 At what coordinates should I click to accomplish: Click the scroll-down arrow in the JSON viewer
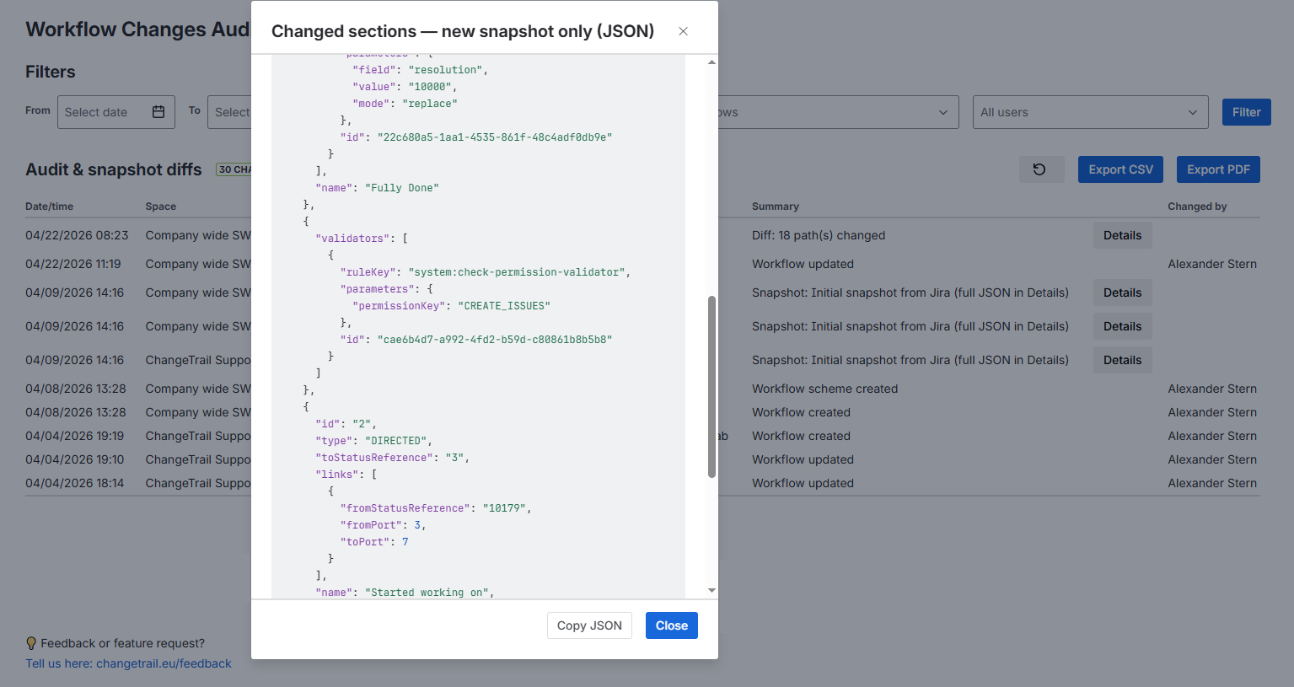(x=711, y=590)
